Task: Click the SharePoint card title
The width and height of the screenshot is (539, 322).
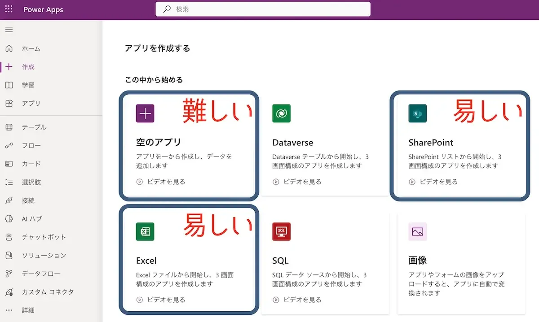Action: 431,143
